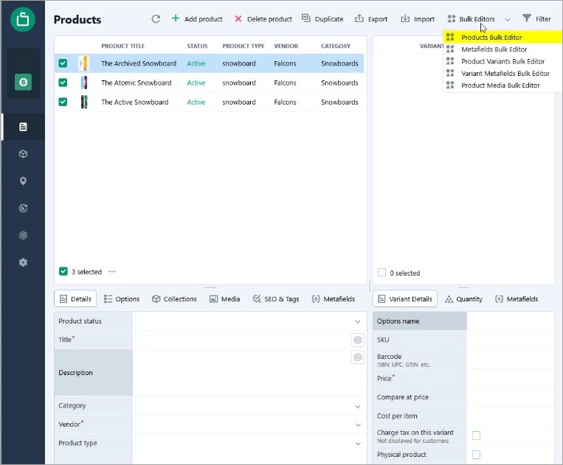563x465 pixels.
Task: Click The Atomic Snowboard thumbnail
Action: coord(83,83)
